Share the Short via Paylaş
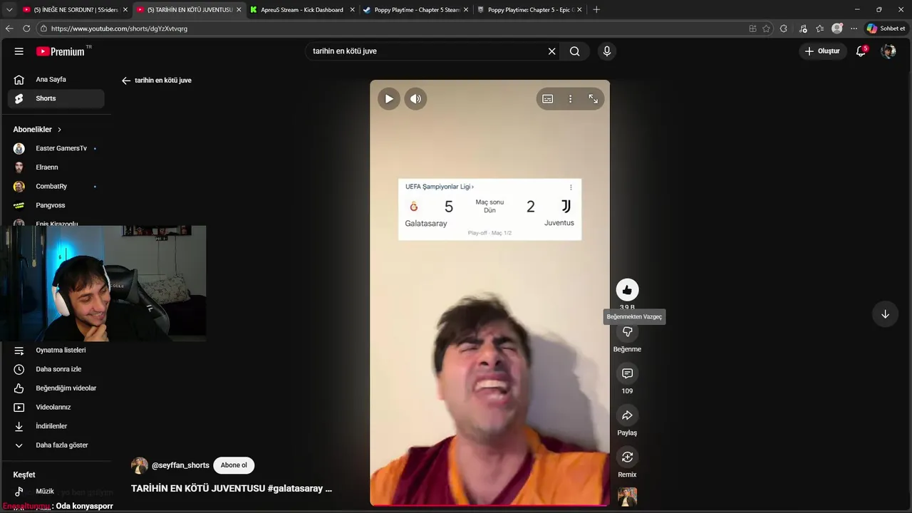Screen dimensions: 912x513 click(x=627, y=415)
